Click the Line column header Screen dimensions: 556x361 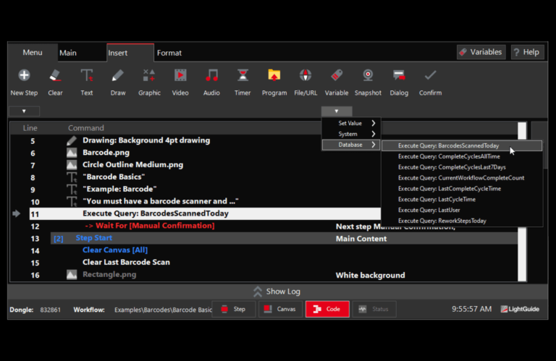tap(30, 128)
